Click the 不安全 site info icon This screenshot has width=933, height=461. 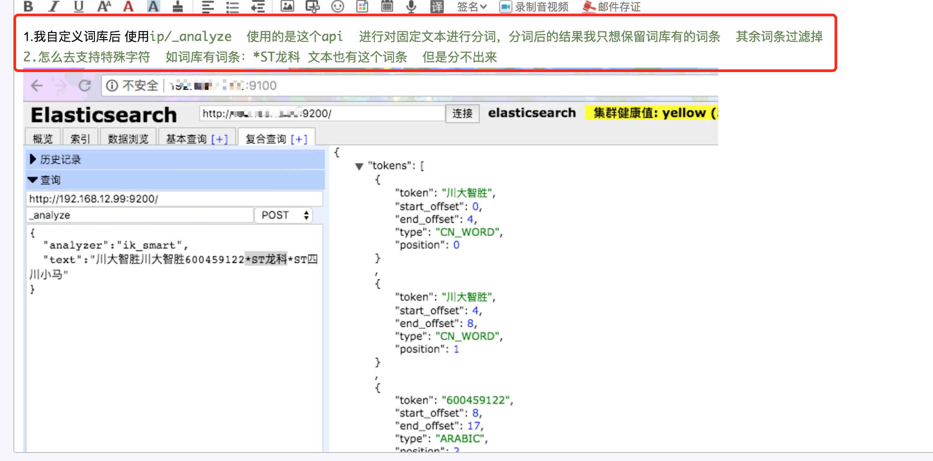click(x=112, y=85)
